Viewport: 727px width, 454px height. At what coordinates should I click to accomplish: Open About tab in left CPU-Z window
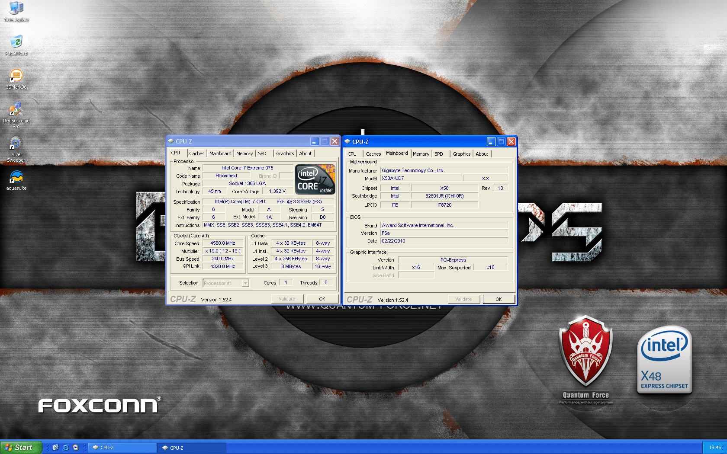click(x=306, y=153)
